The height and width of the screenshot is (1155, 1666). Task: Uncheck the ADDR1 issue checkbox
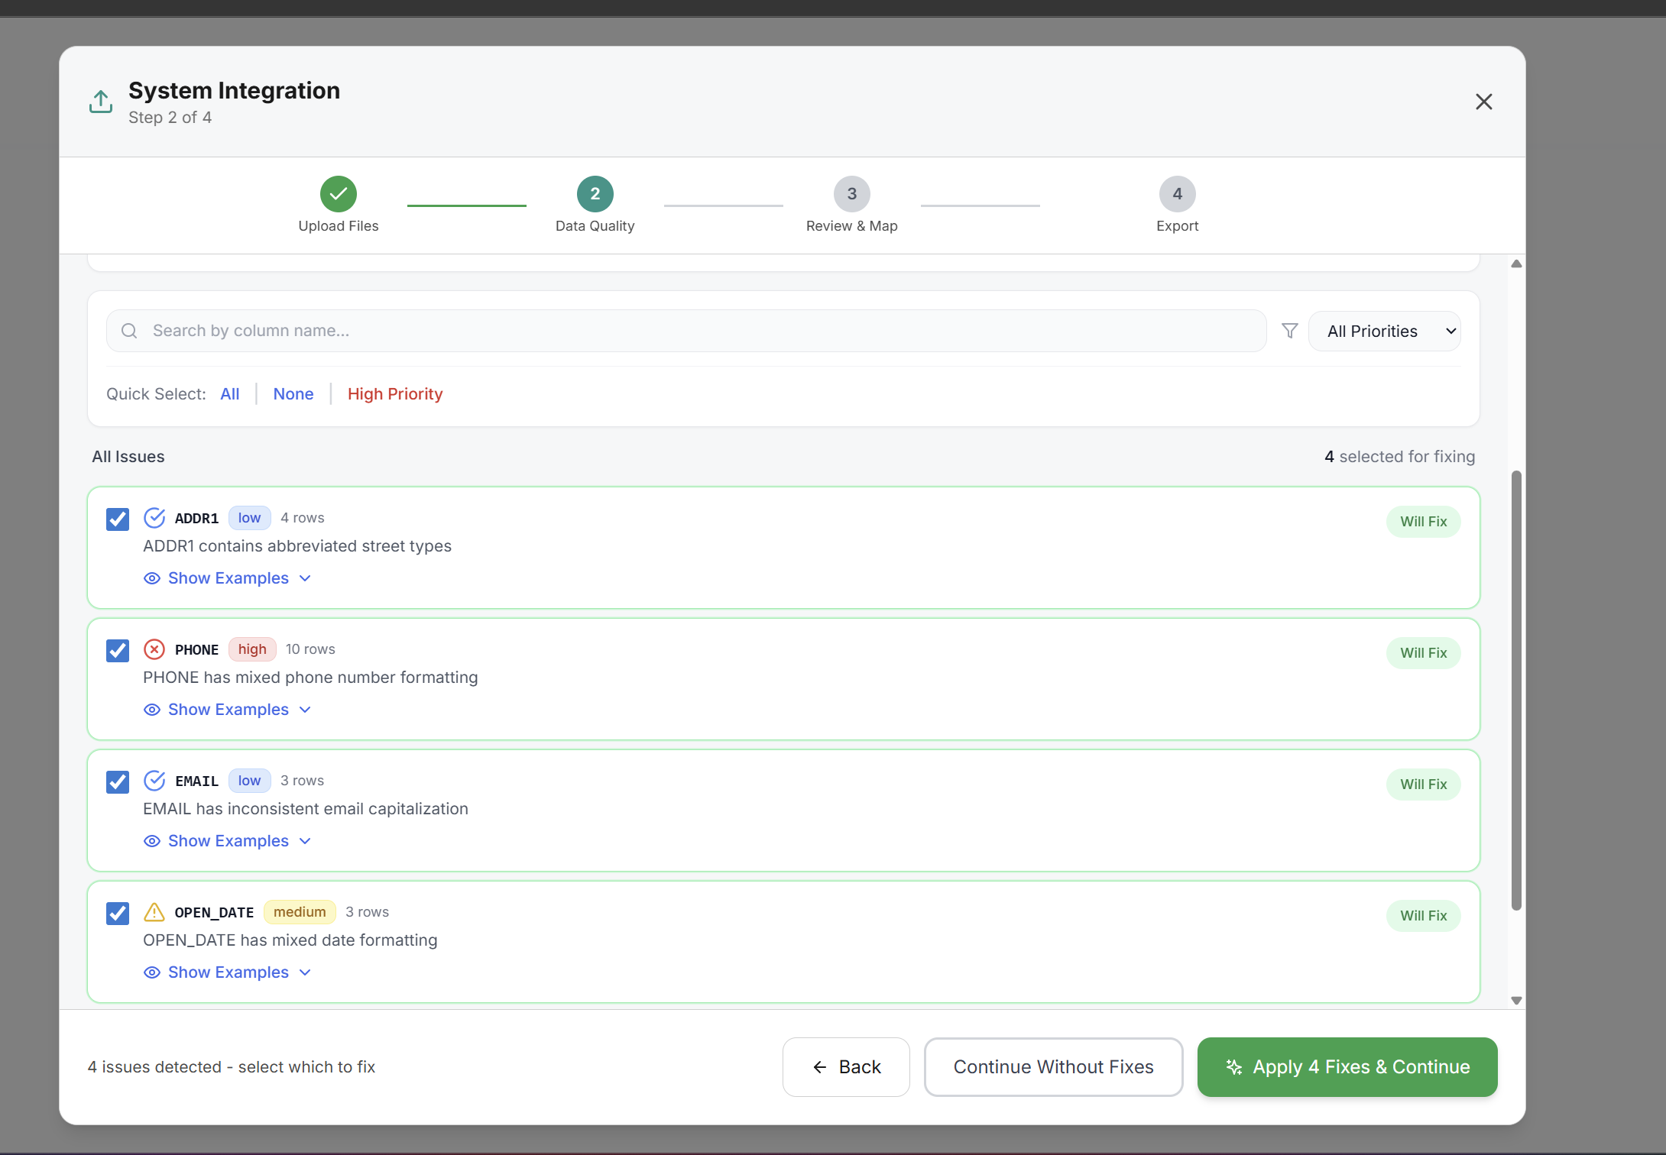coord(118,519)
